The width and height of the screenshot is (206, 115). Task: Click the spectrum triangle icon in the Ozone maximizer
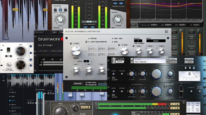pos(3,77)
